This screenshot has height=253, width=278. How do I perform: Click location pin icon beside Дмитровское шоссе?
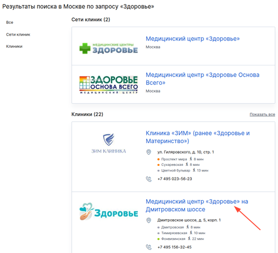[x=148, y=220]
